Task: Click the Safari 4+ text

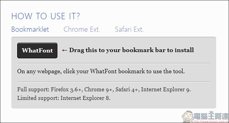Action: pos(127,89)
